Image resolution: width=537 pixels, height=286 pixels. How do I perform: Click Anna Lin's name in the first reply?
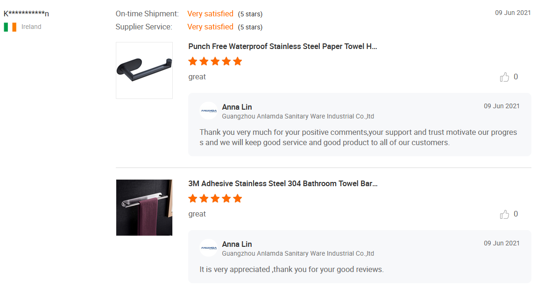tap(237, 107)
